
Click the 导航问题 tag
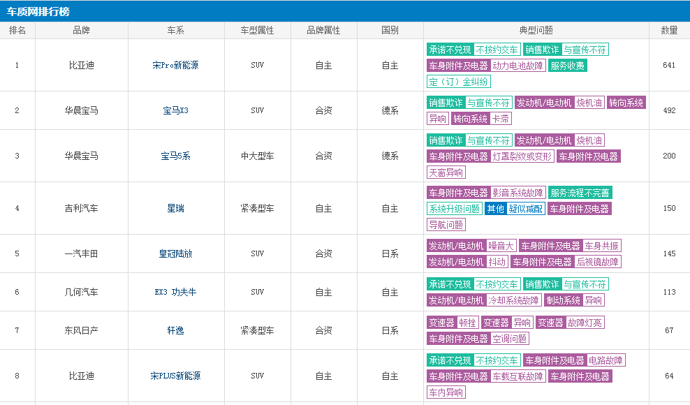click(446, 225)
